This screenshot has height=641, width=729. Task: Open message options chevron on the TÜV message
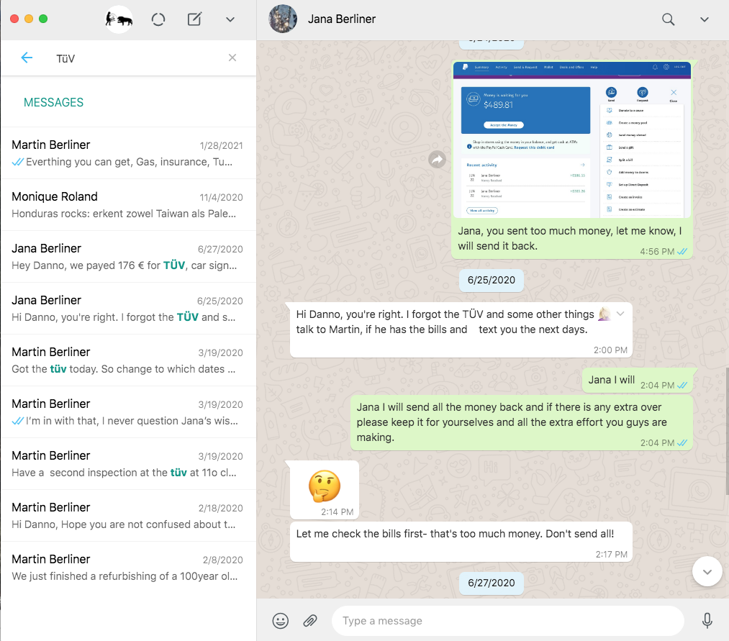620,314
